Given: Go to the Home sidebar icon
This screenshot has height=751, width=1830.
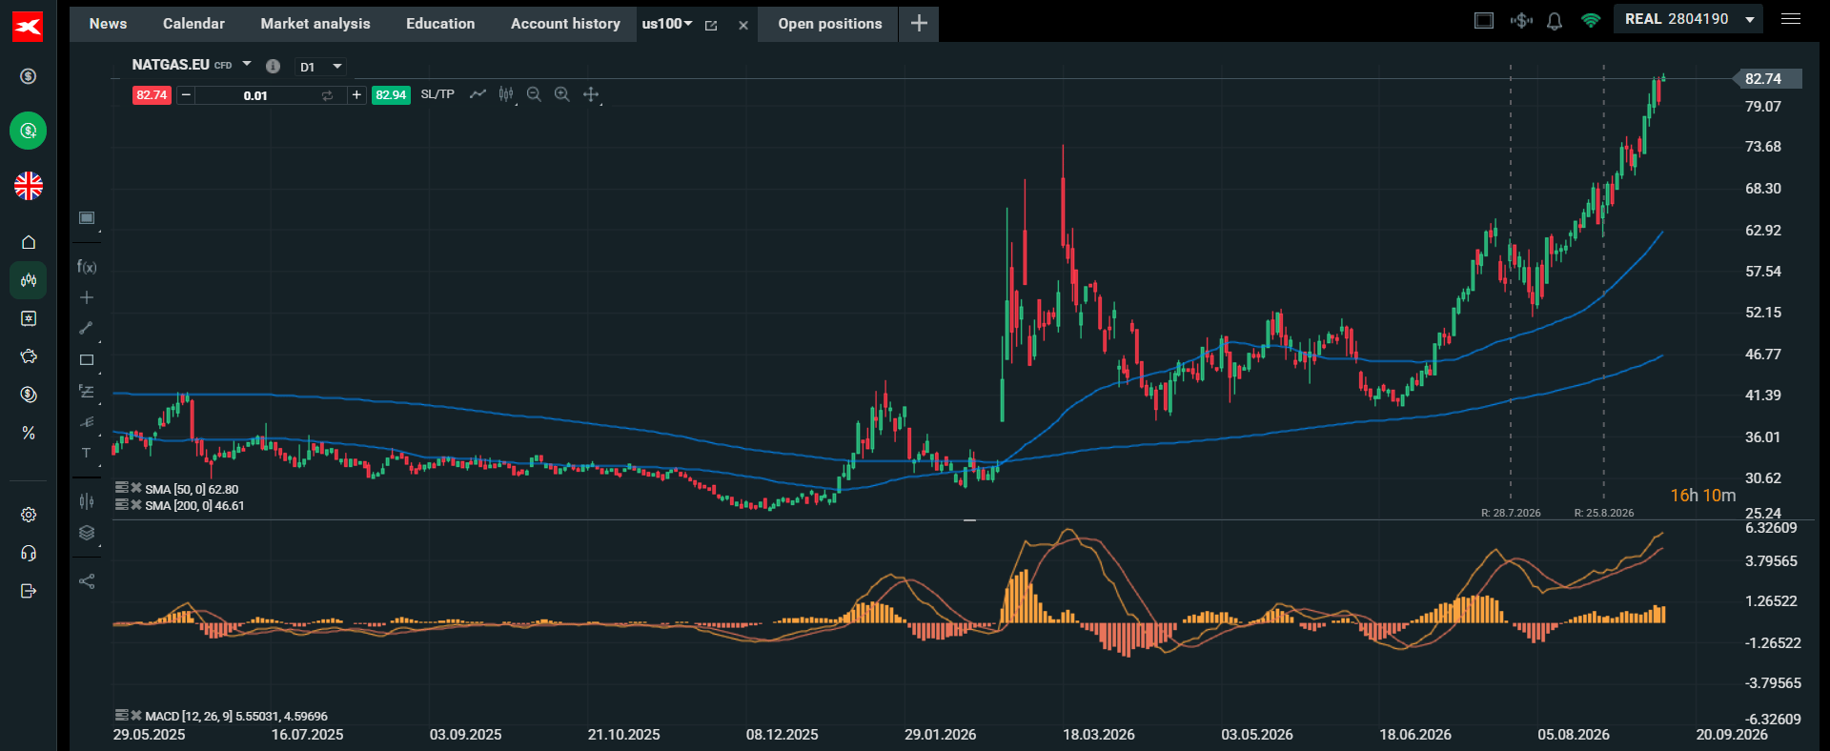Looking at the screenshot, I should point(29,242).
